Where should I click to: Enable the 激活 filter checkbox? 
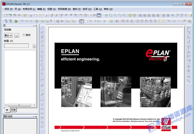pyautogui.click(x=24, y=35)
